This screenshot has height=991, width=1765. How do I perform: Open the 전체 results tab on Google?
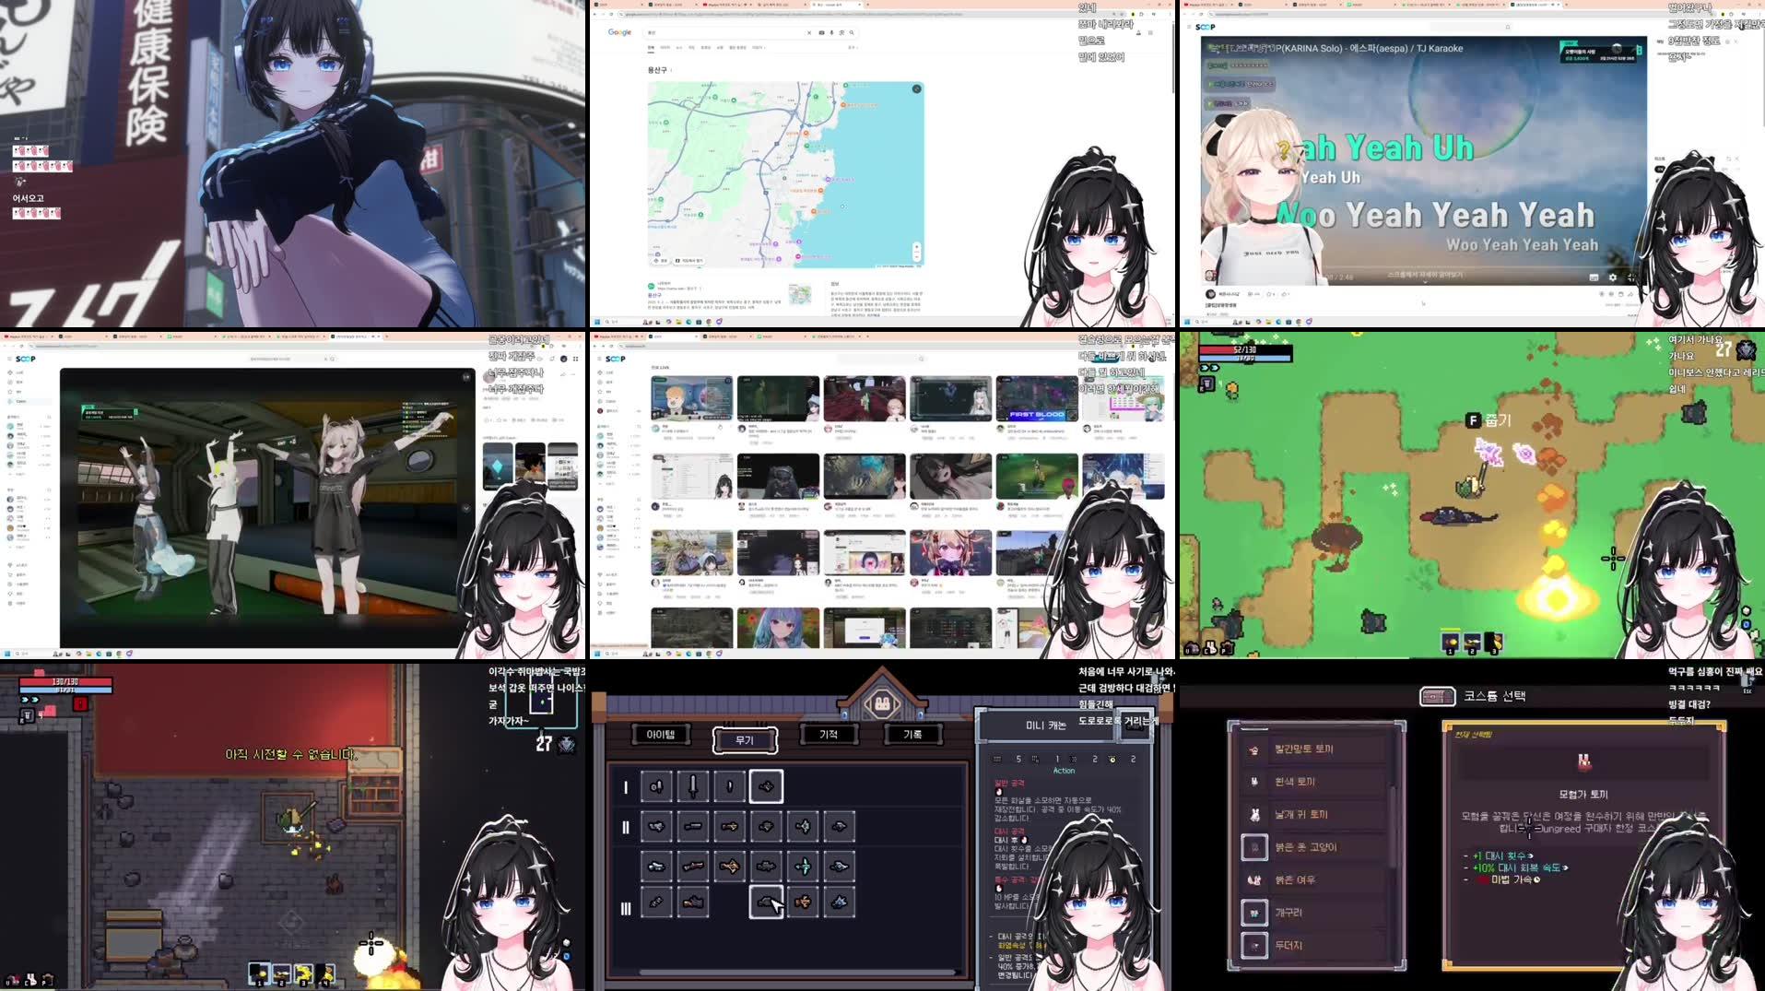coord(651,47)
